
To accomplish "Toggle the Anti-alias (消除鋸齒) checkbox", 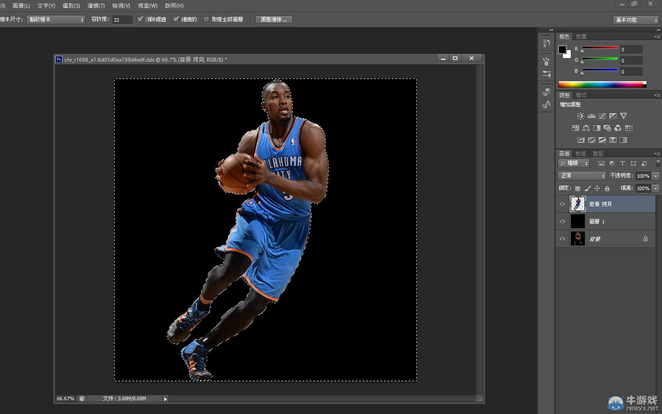I will 140,19.
